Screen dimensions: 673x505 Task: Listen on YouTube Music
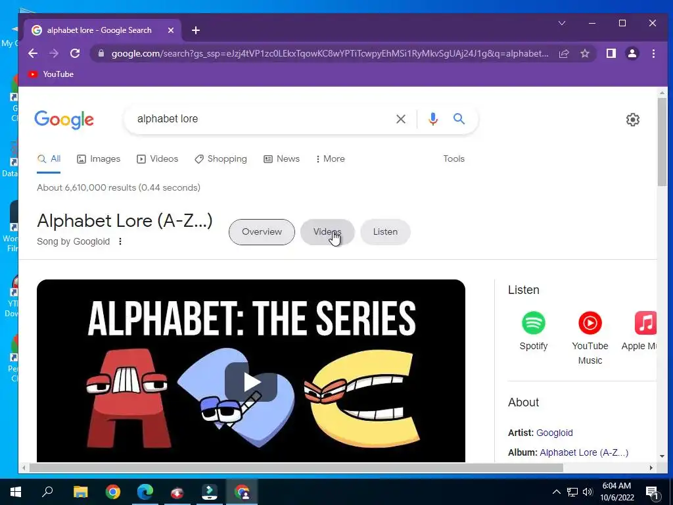click(590, 339)
